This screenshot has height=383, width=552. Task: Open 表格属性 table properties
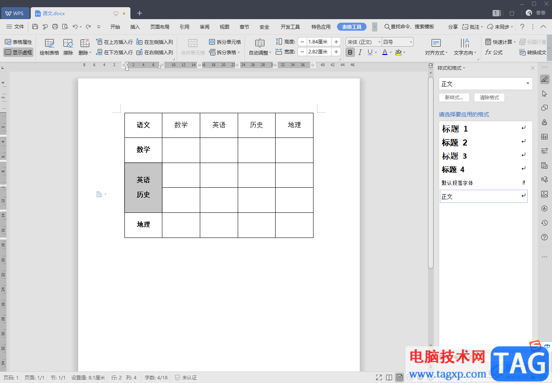point(18,42)
